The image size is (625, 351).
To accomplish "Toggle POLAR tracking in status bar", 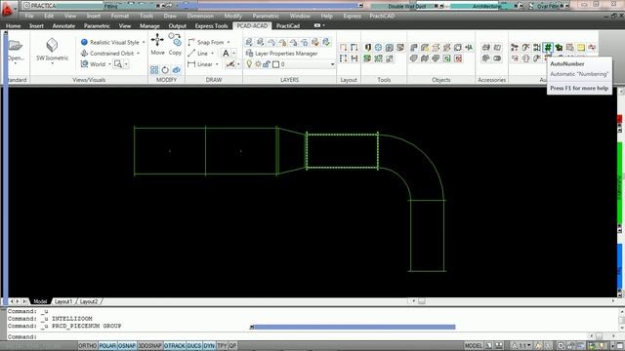I will tap(107, 346).
